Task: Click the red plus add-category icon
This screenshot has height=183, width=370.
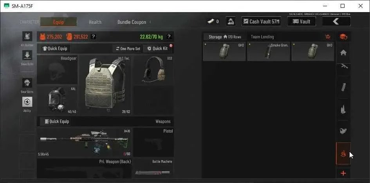Action: 343,174
